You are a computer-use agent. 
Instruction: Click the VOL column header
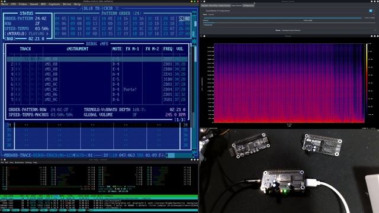click(x=179, y=49)
